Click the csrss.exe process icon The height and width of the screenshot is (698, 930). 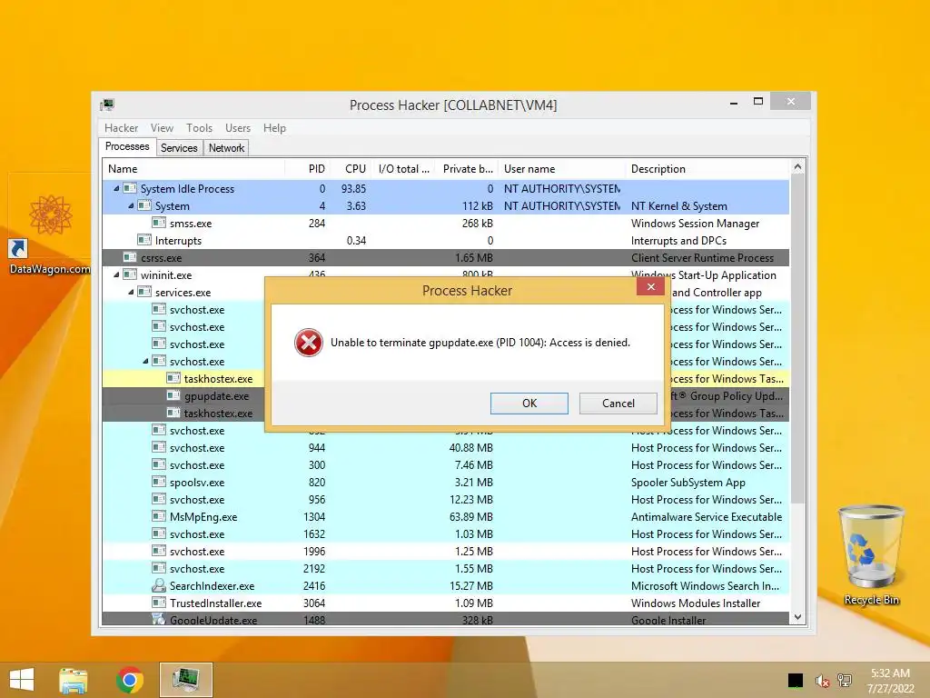coord(130,257)
